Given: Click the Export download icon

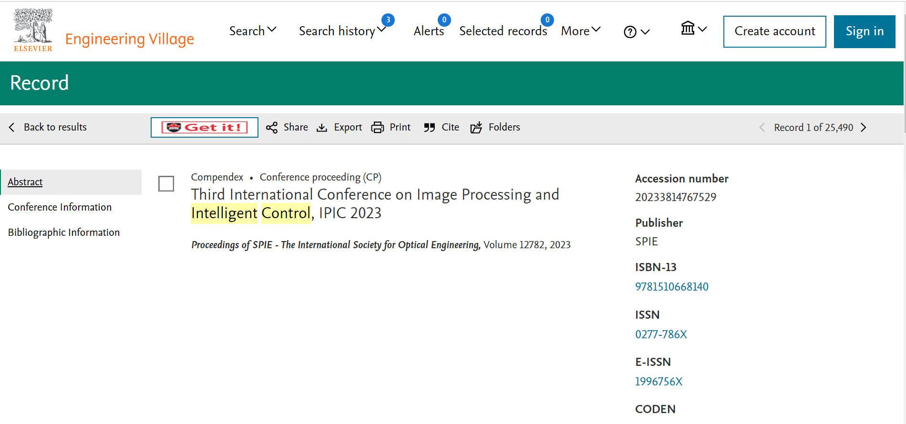Looking at the screenshot, I should coord(322,128).
